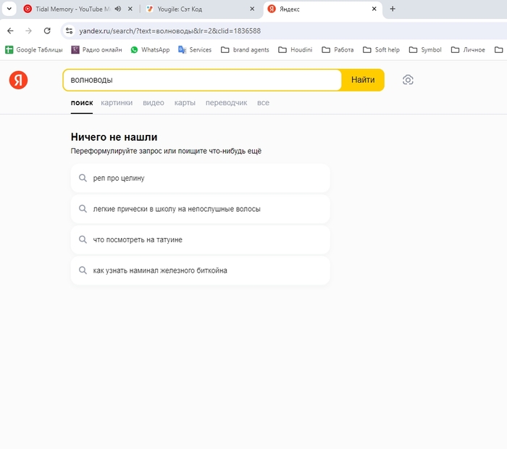This screenshot has width=507, height=449.
Task: Close the Tidal Memory YouTube tab
Action: click(x=130, y=9)
